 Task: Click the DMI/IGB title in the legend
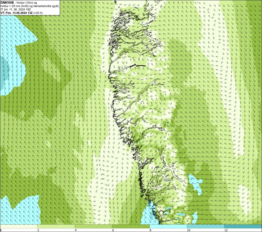7,3
